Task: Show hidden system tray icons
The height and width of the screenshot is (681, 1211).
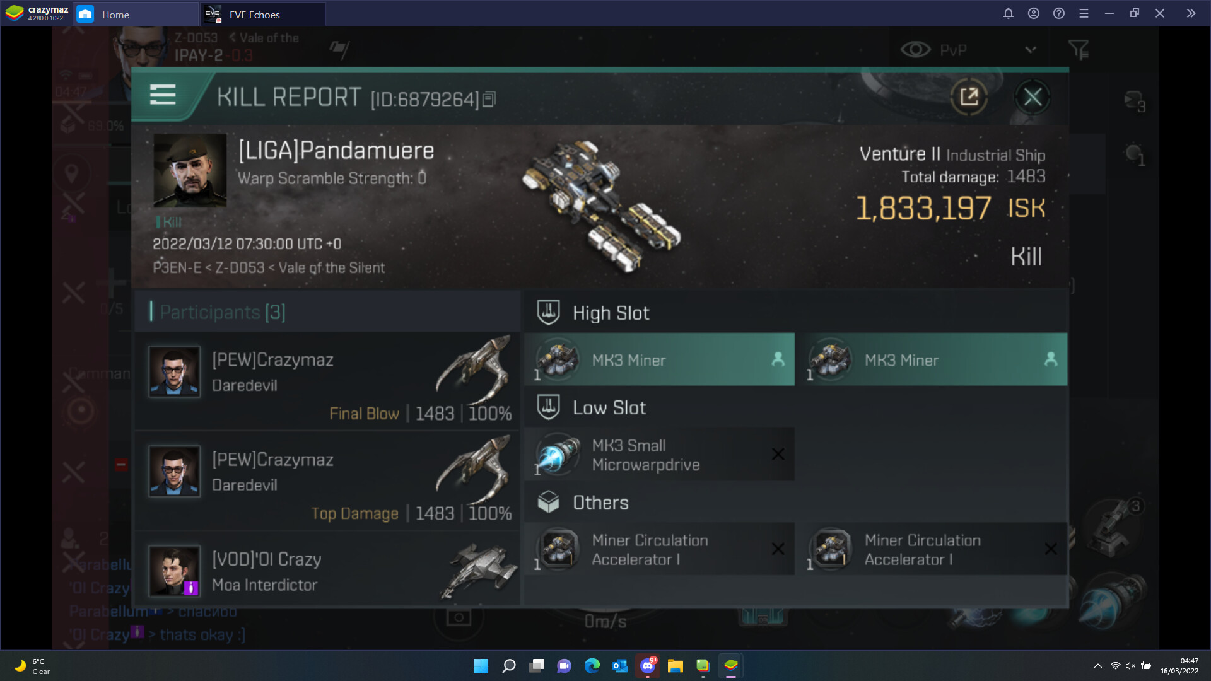Action: [x=1097, y=666]
